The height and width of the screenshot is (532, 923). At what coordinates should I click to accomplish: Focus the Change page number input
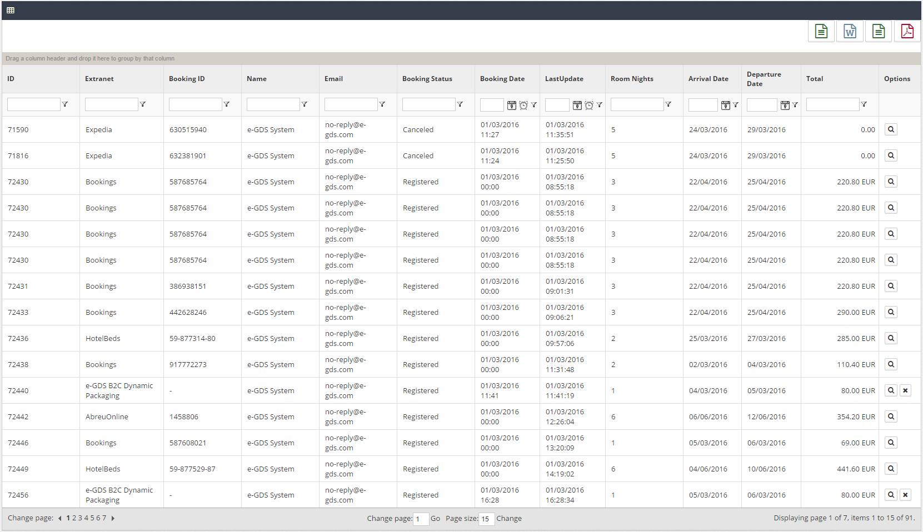[421, 519]
